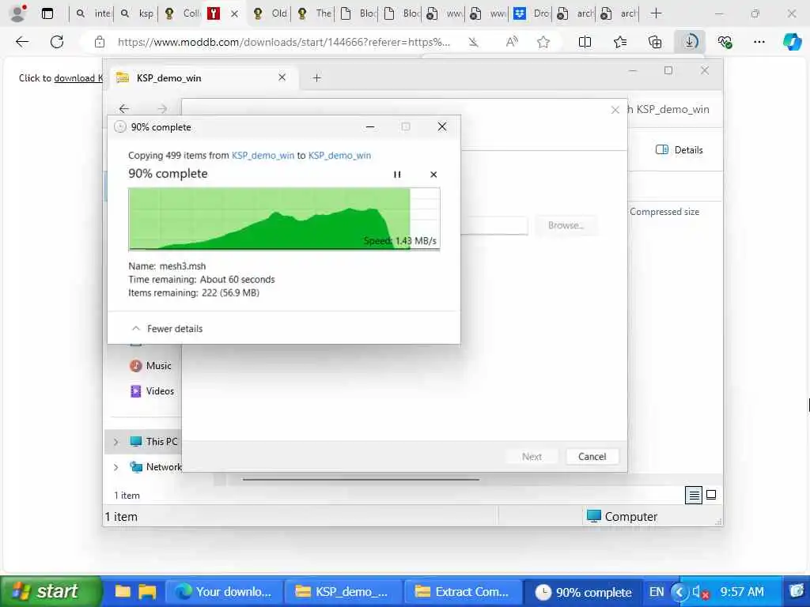Screen dimensions: 810x607
Task: Open Edge split screen
Action: [x=585, y=42]
